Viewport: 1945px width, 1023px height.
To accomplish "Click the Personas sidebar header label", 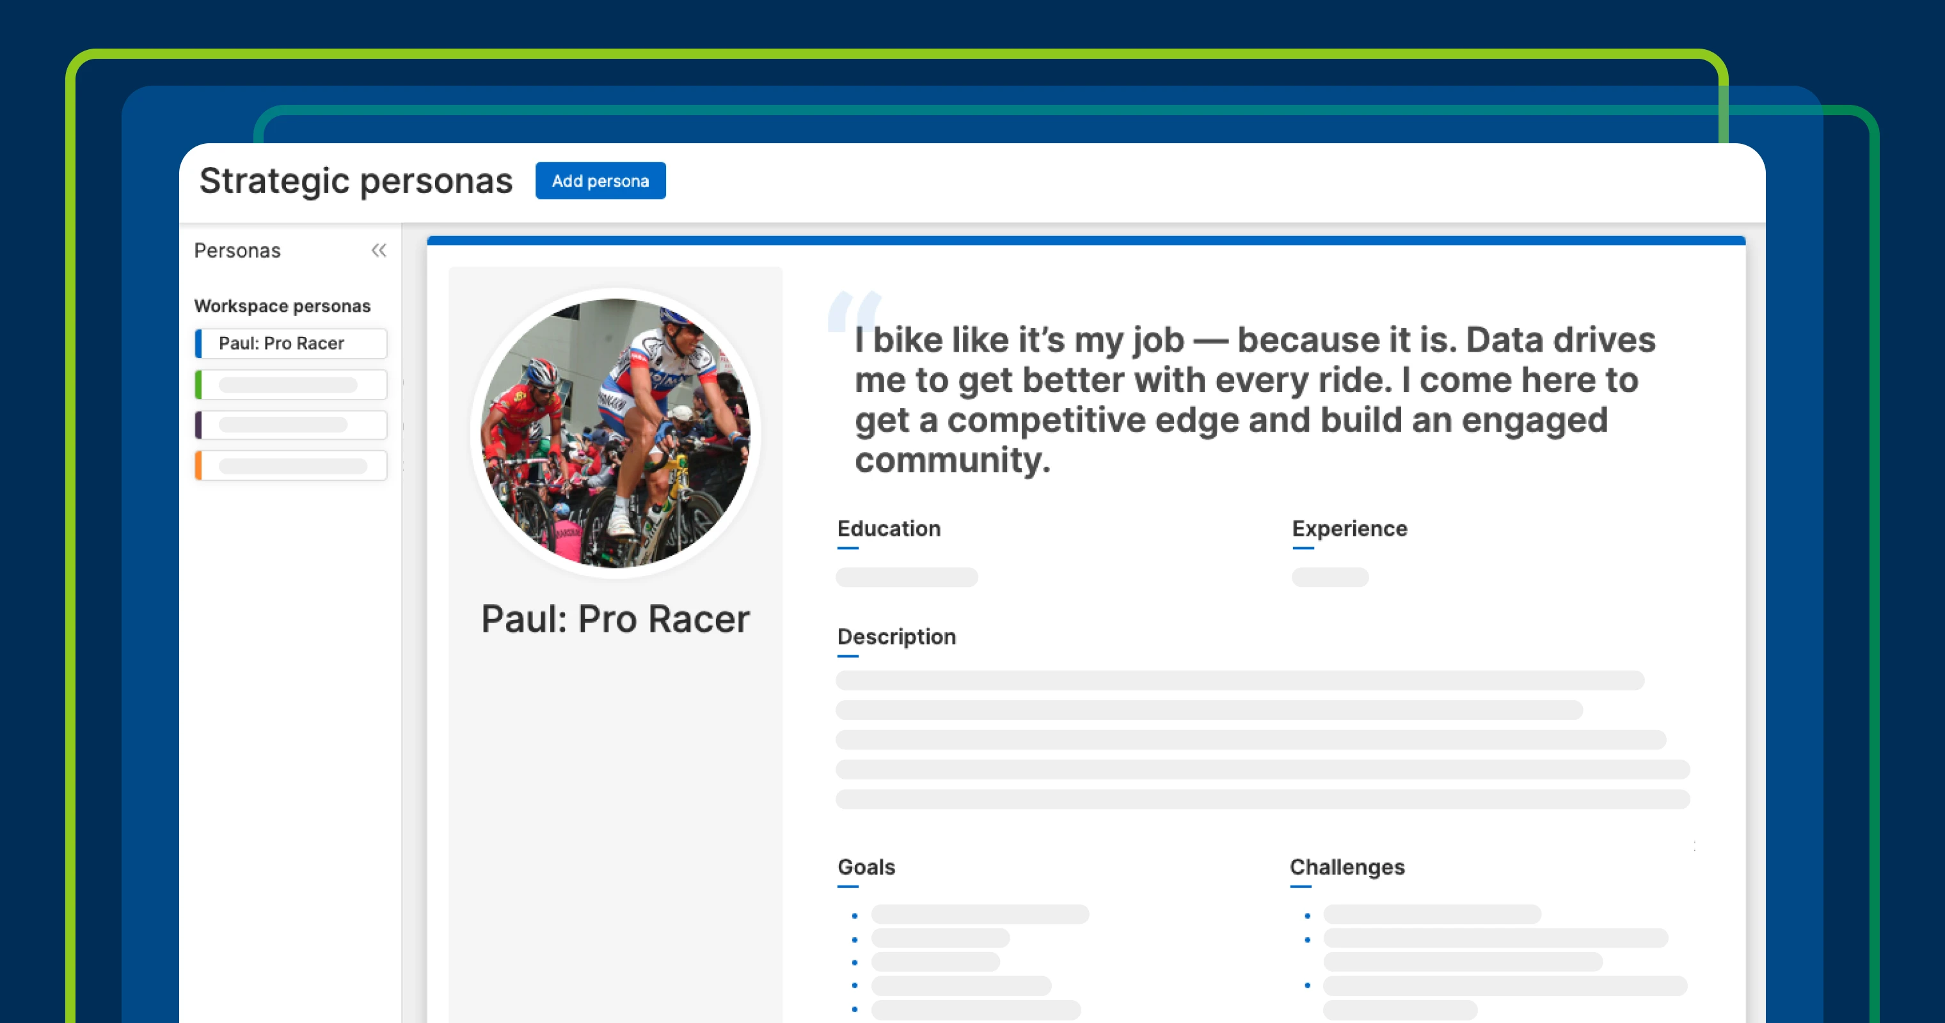I will pos(237,251).
